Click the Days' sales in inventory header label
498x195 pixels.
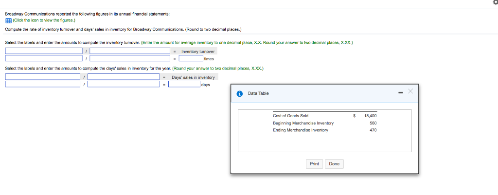pyautogui.click(x=193, y=77)
